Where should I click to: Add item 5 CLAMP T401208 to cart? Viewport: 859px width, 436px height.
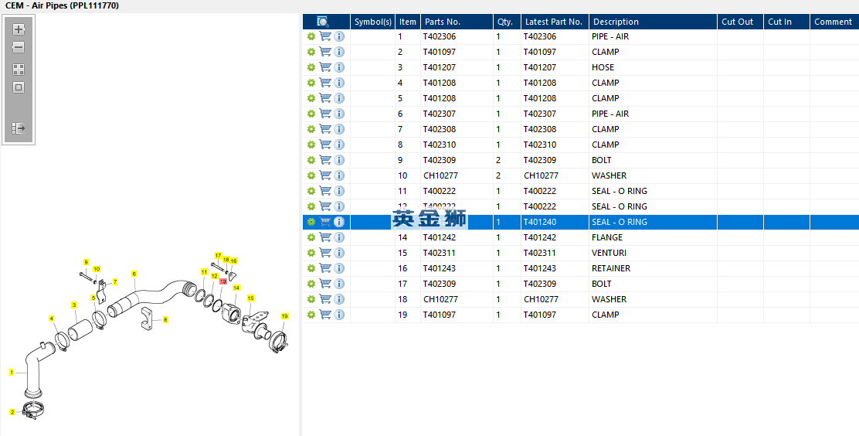pyautogui.click(x=325, y=98)
